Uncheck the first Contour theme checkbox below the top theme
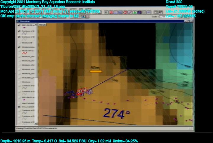The width and height of the screenshot is (213, 143). coord(19,31)
